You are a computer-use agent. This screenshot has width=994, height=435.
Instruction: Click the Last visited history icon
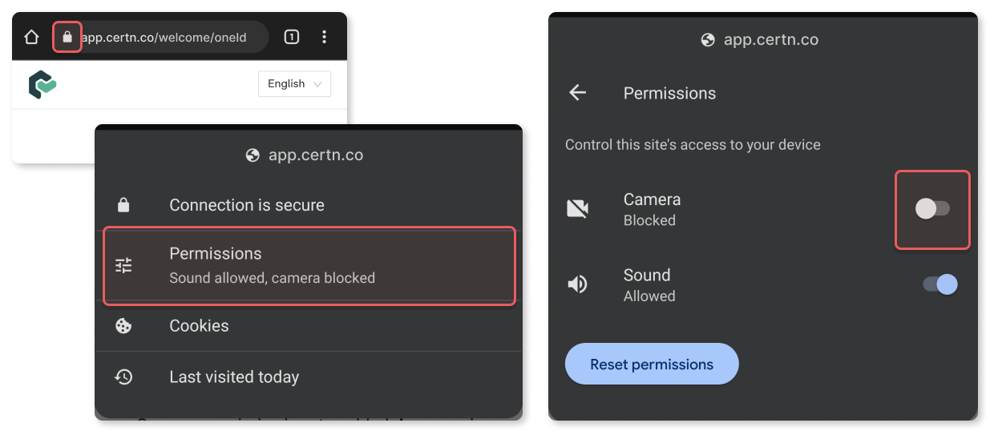(123, 377)
